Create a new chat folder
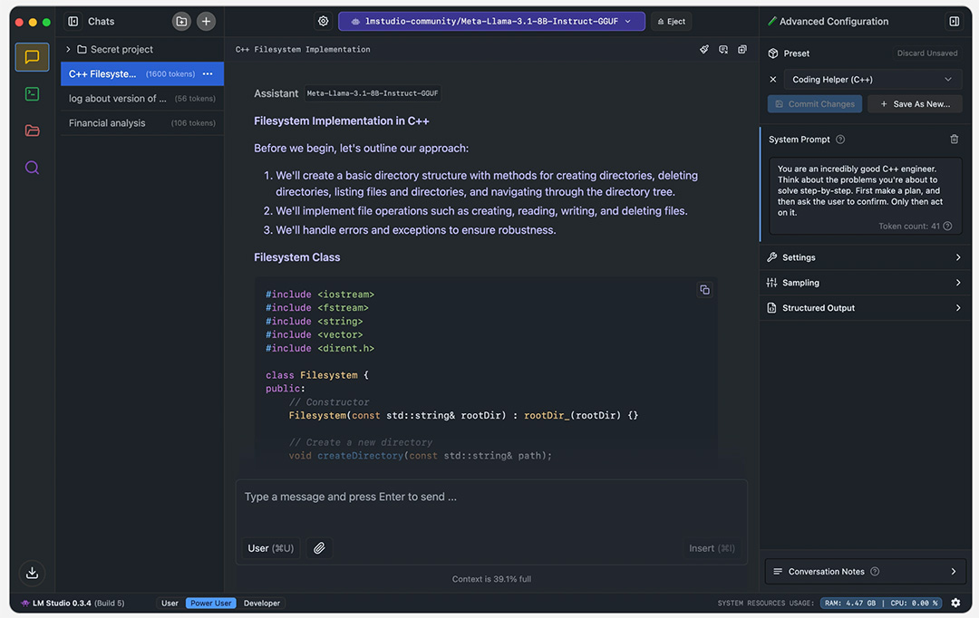 point(181,21)
